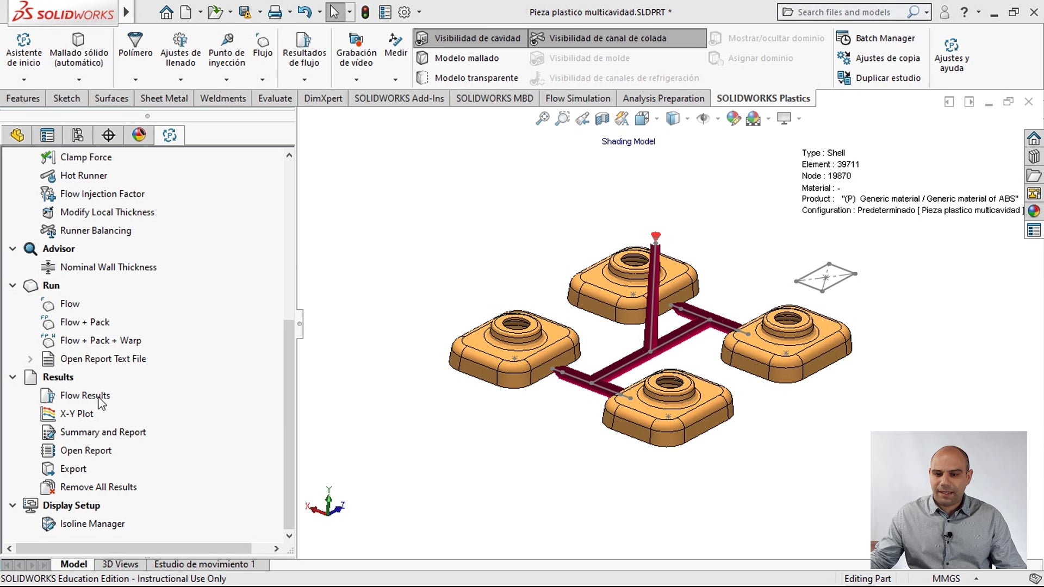
Task: Select Punto de inyección tool
Action: point(226,50)
